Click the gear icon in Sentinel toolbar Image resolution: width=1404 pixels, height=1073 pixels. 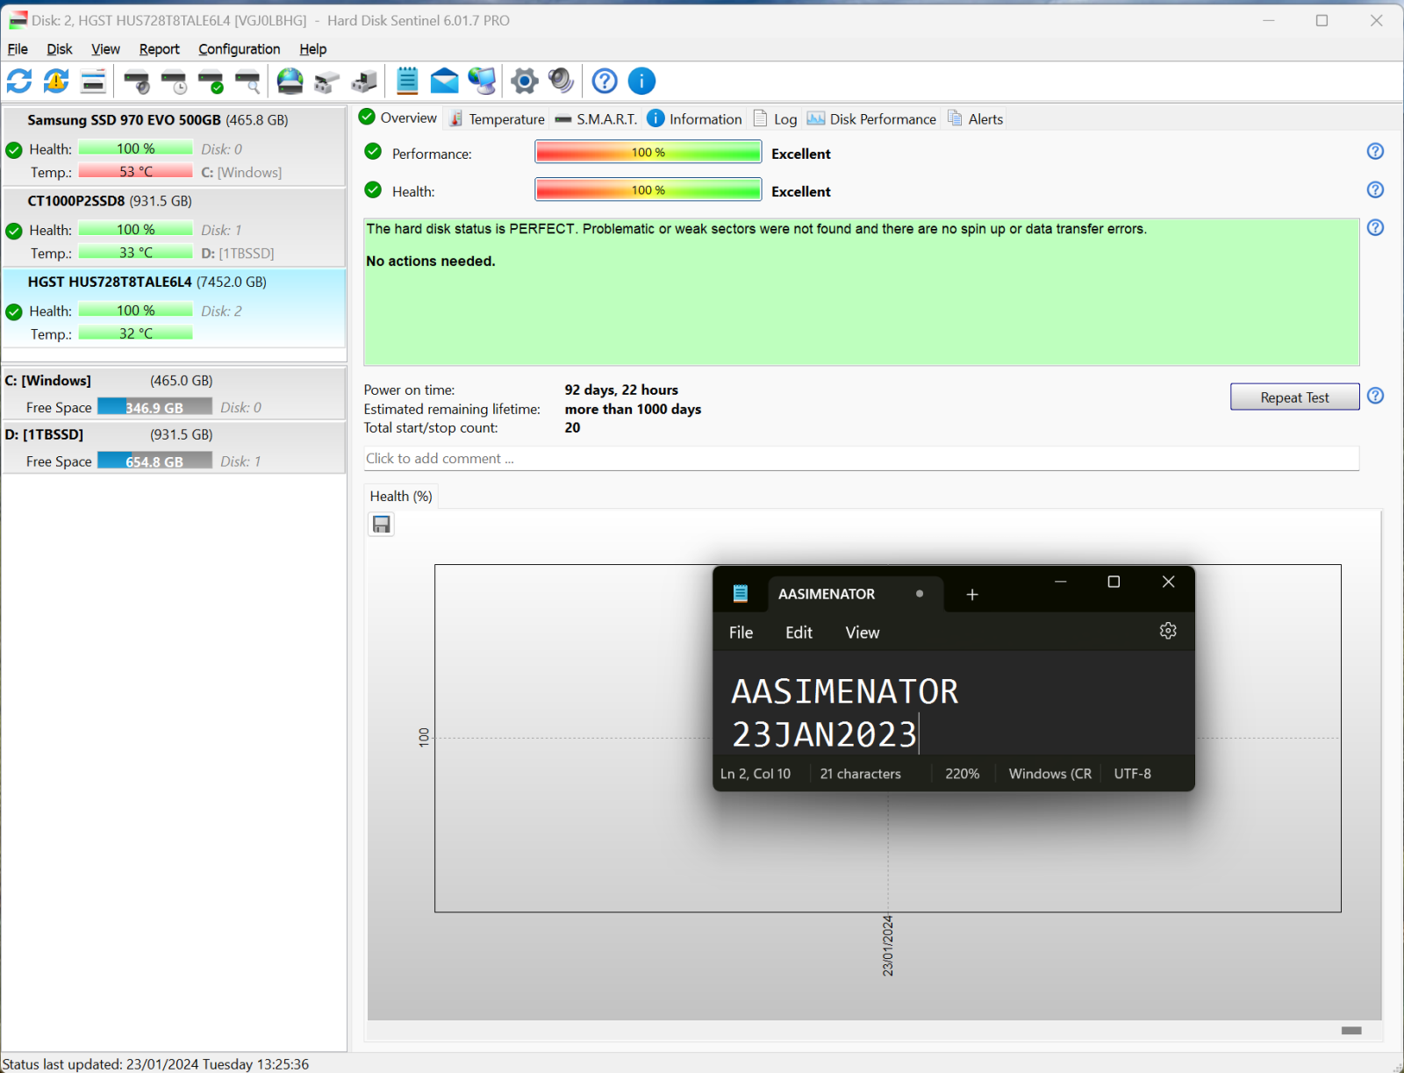pyautogui.click(x=525, y=82)
